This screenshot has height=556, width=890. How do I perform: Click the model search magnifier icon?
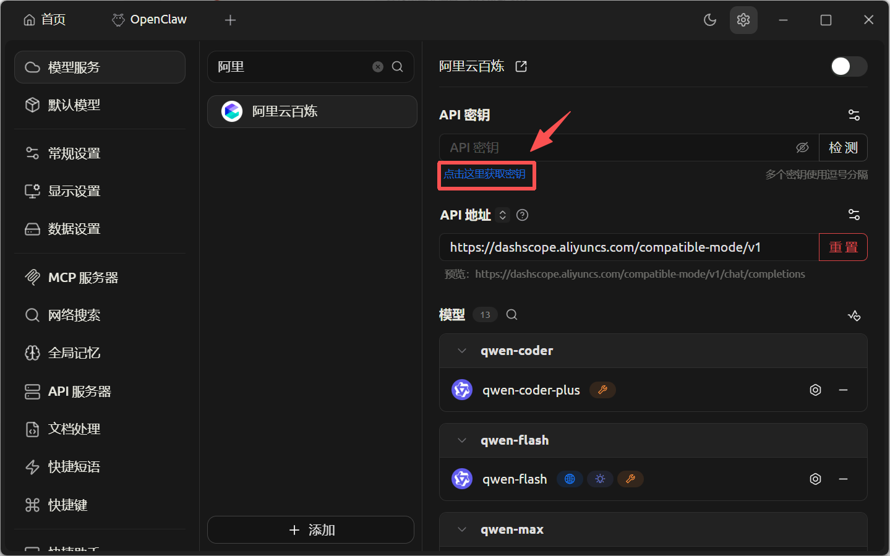pyautogui.click(x=511, y=315)
